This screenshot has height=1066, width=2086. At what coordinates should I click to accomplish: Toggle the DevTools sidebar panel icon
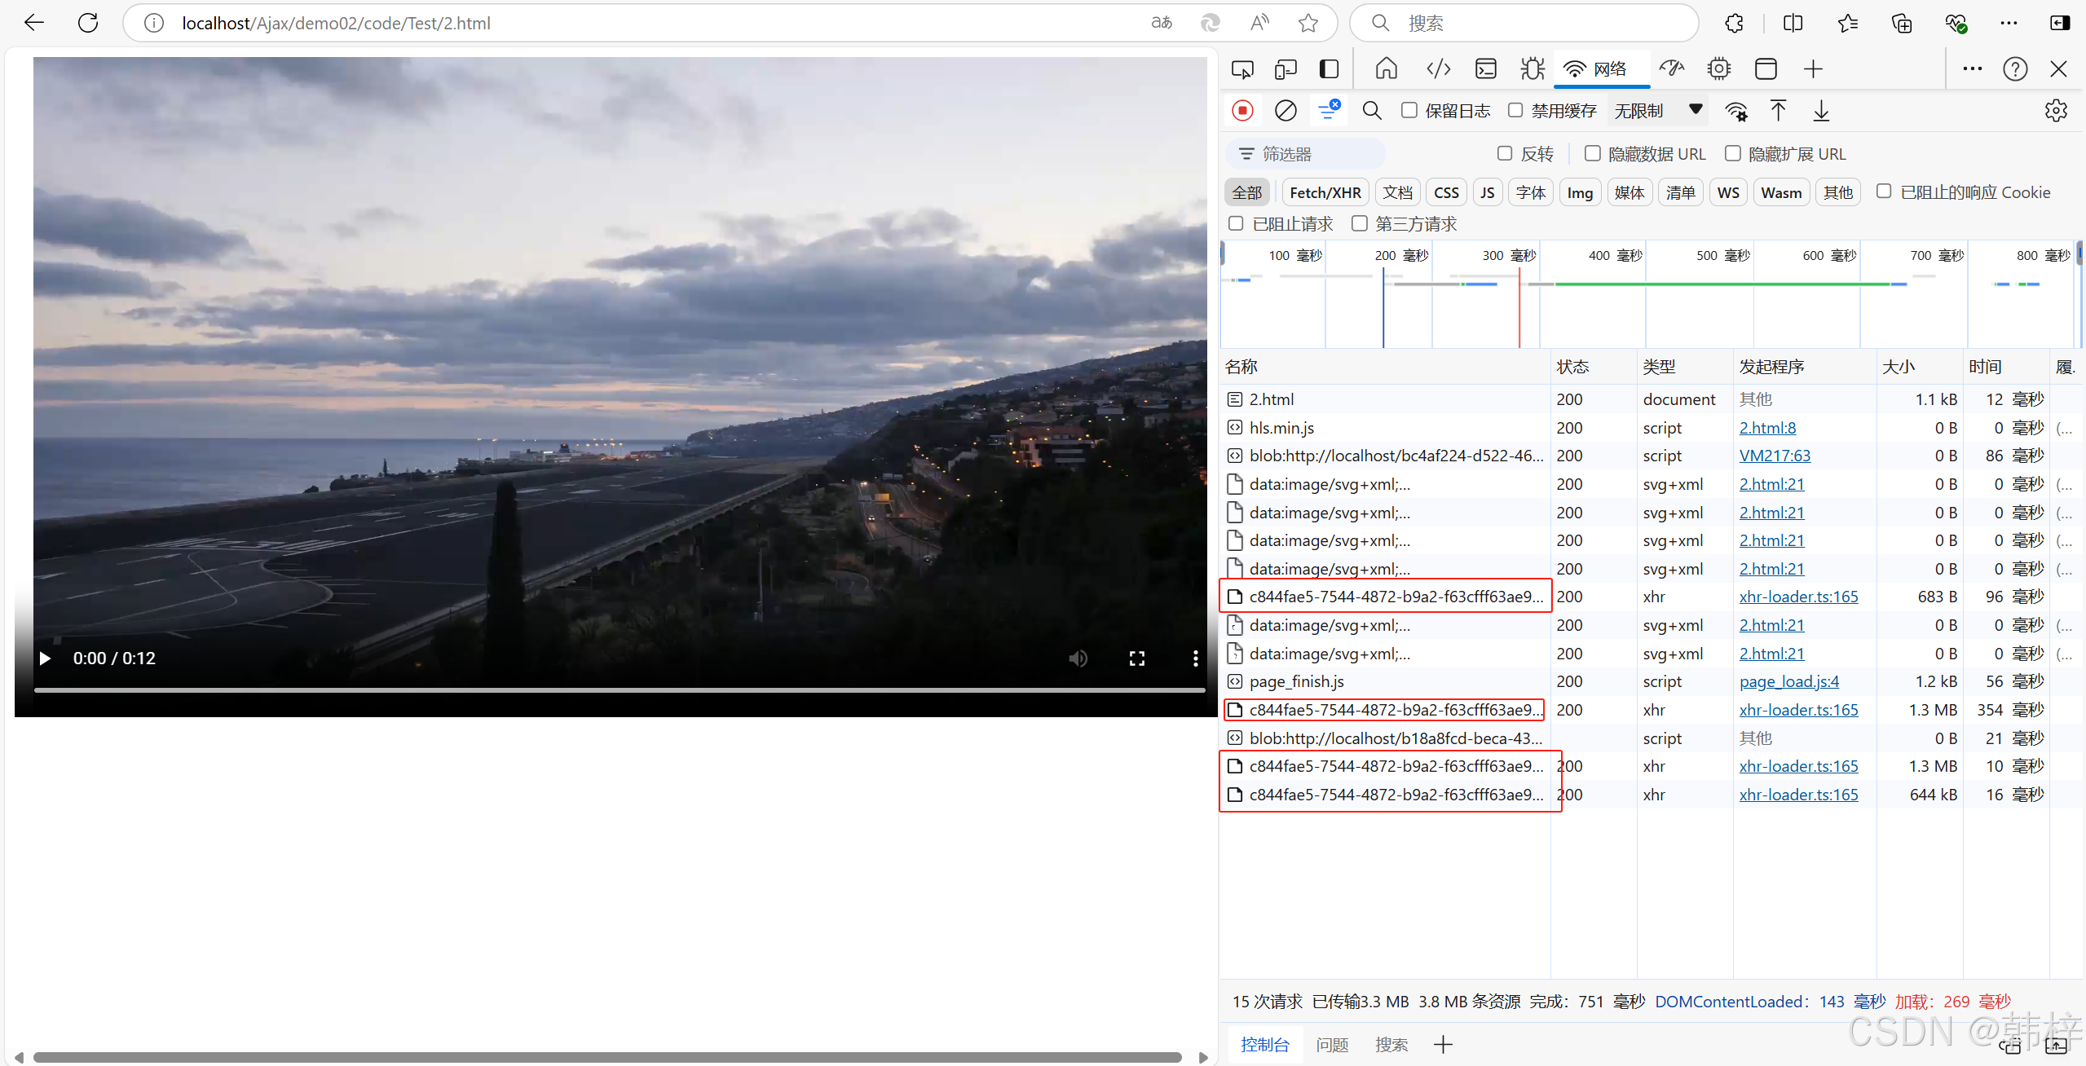pyautogui.click(x=1329, y=69)
